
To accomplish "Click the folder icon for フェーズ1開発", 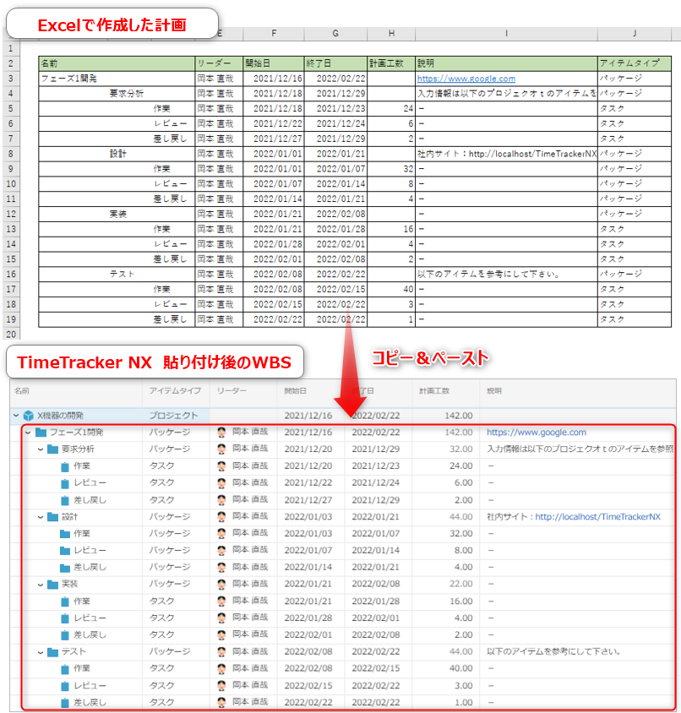I will coord(41,433).
